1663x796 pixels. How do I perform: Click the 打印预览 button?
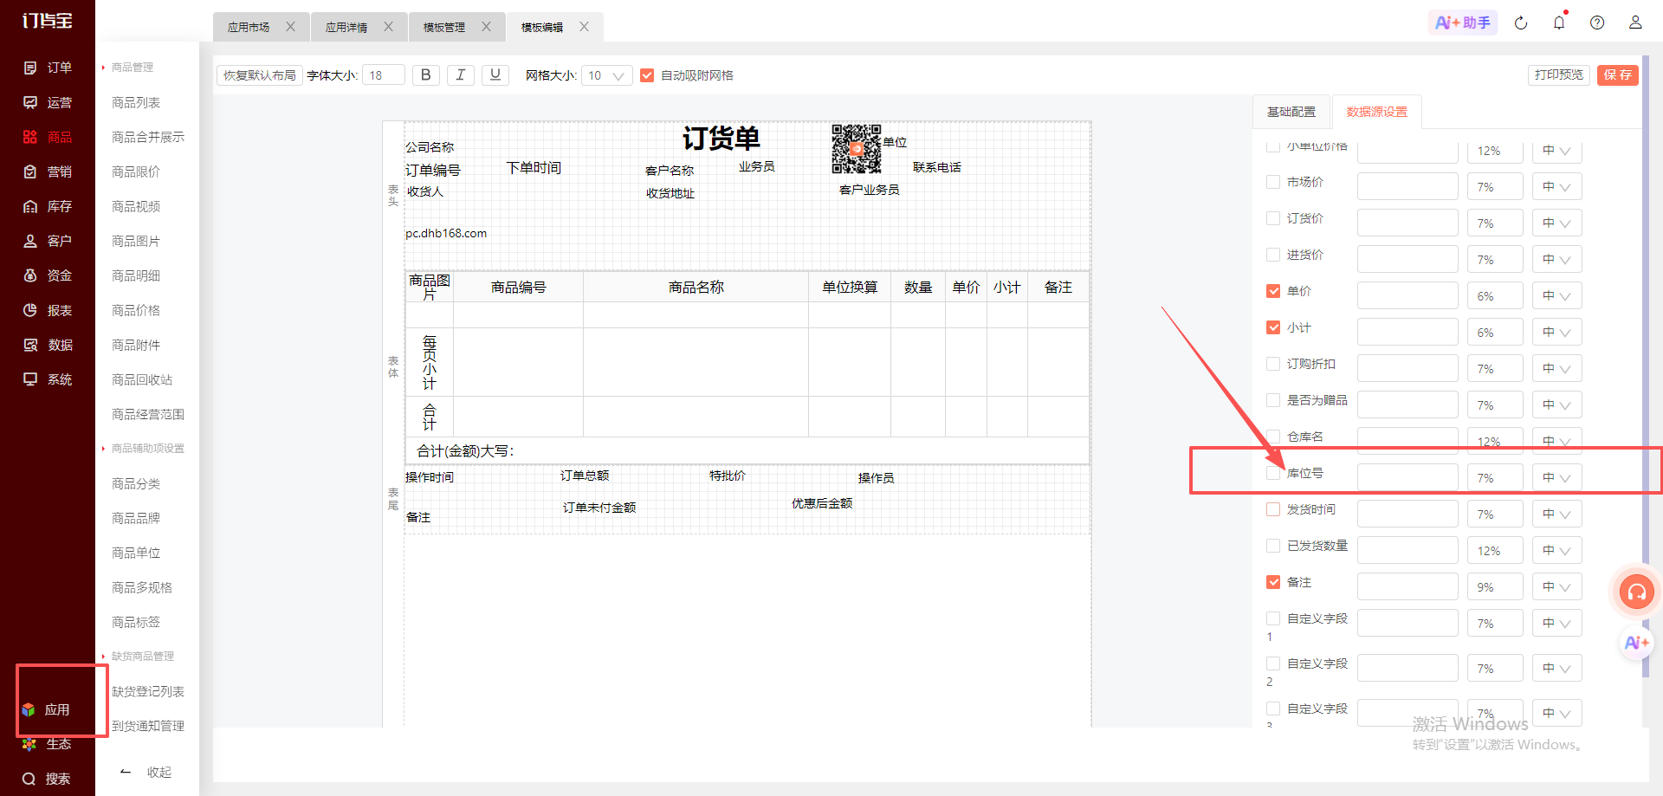click(x=1558, y=74)
